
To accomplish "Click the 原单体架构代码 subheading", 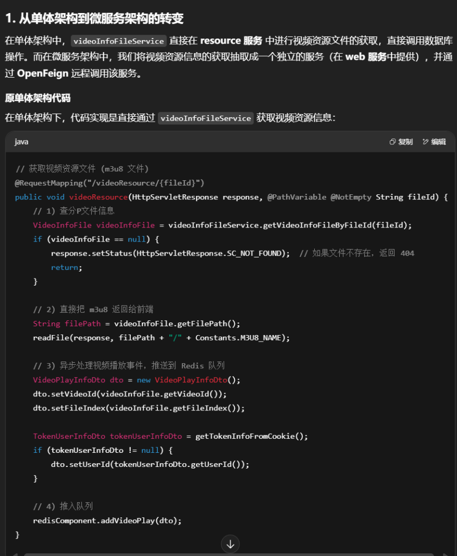I will pyautogui.click(x=37, y=98).
